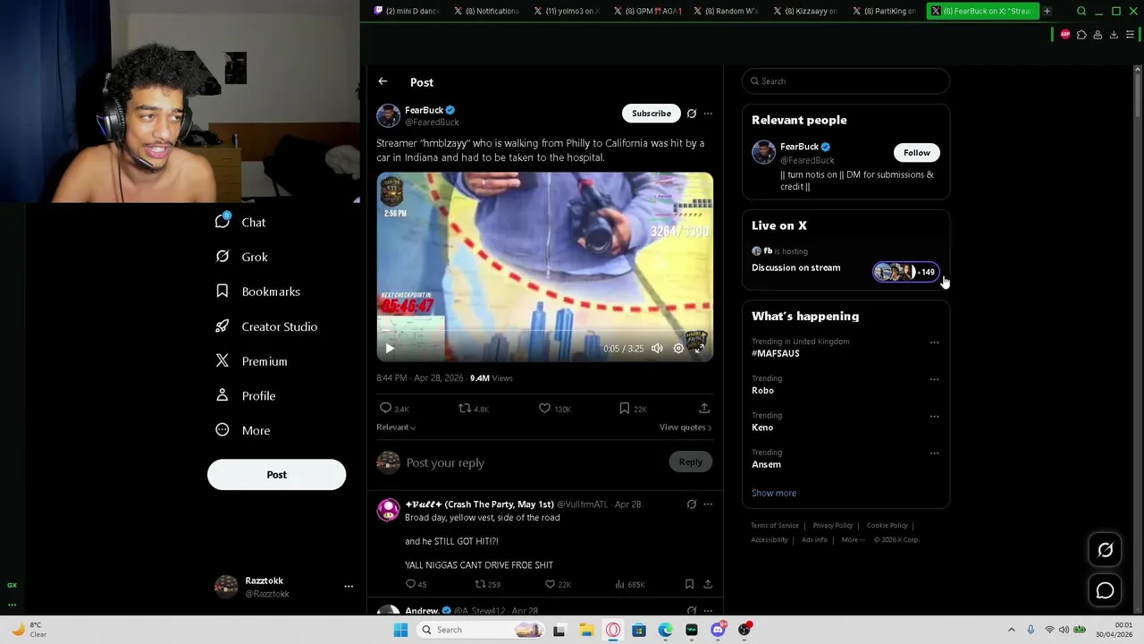Image resolution: width=1144 pixels, height=644 pixels.
Task: Bookmark the FearBuck post
Action: click(x=633, y=408)
